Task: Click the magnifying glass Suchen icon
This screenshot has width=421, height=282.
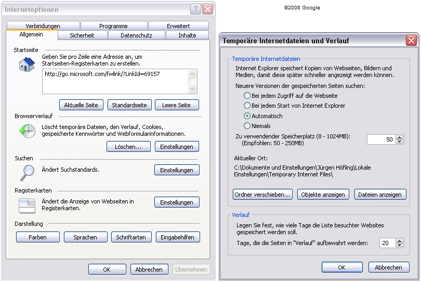Action: click(27, 172)
